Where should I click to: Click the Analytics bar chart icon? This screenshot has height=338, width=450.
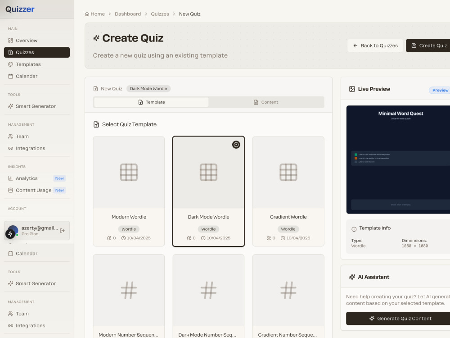click(11, 178)
